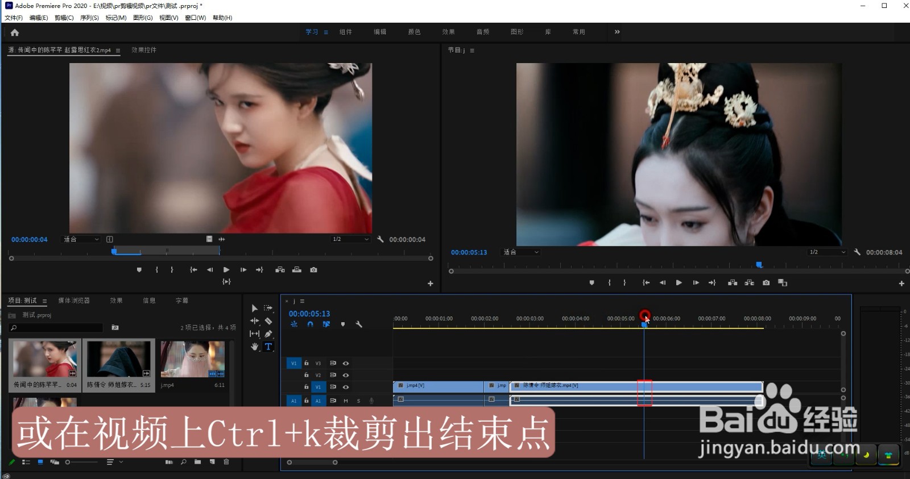This screenshot has width=910, height=479.
Task: Click Drag Audio Only waveform icon
Action: 222,239
